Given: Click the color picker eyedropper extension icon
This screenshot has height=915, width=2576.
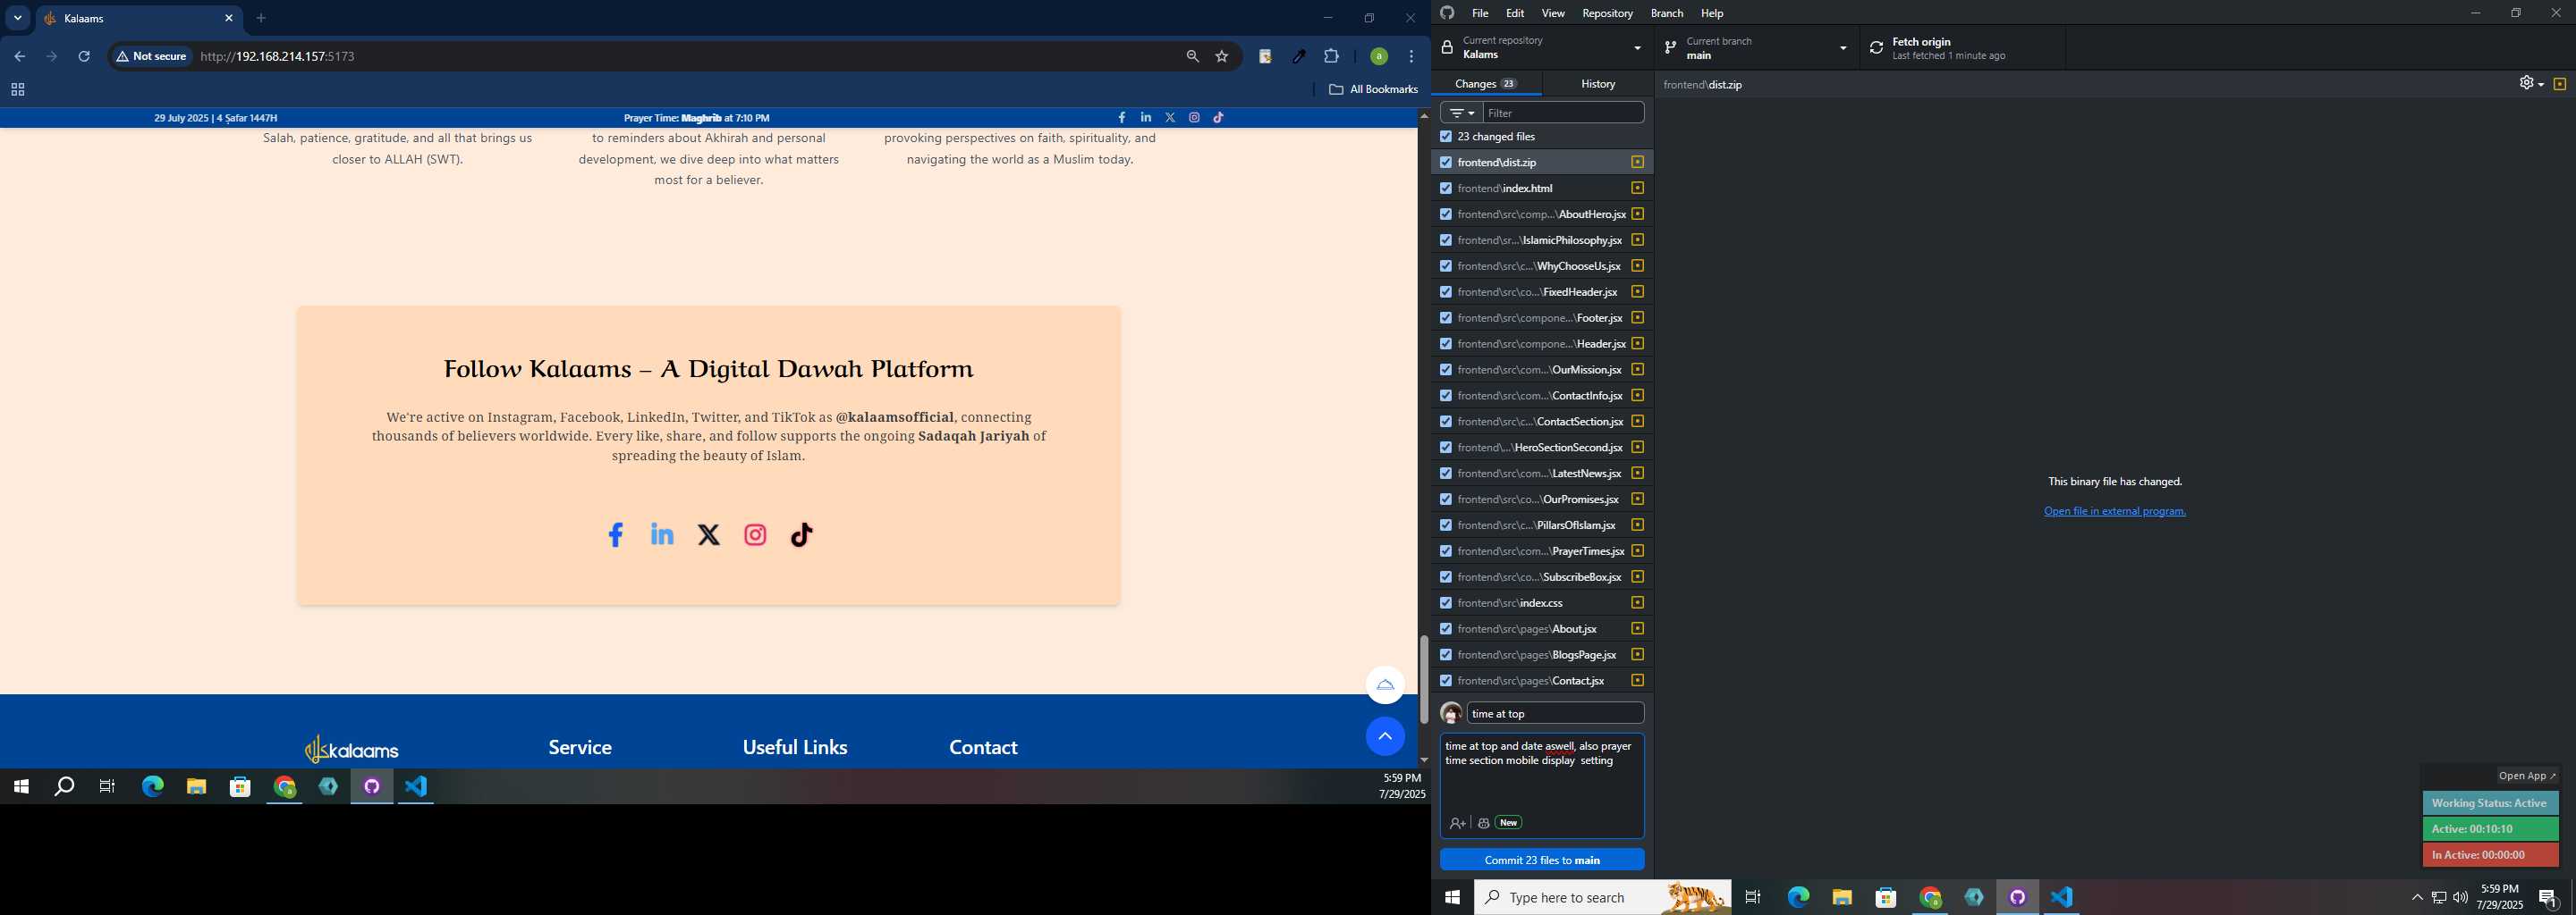Looking at the screenshot, I should (1299, 57).
